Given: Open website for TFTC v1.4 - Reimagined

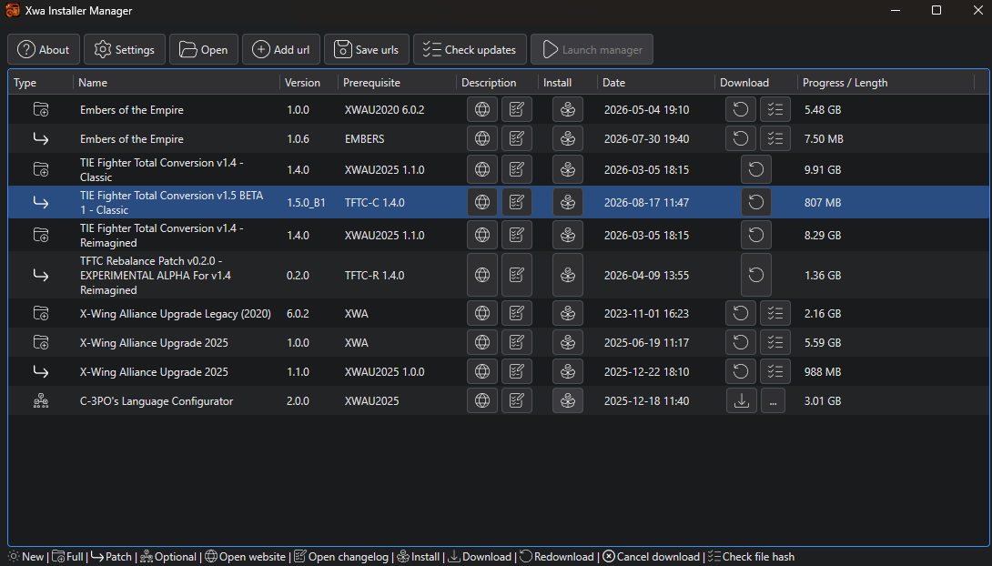Looking at the screenshot, I should (482, 236).
